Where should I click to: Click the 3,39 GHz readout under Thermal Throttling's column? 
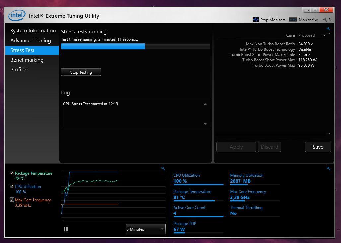click(x=240, y=197)
